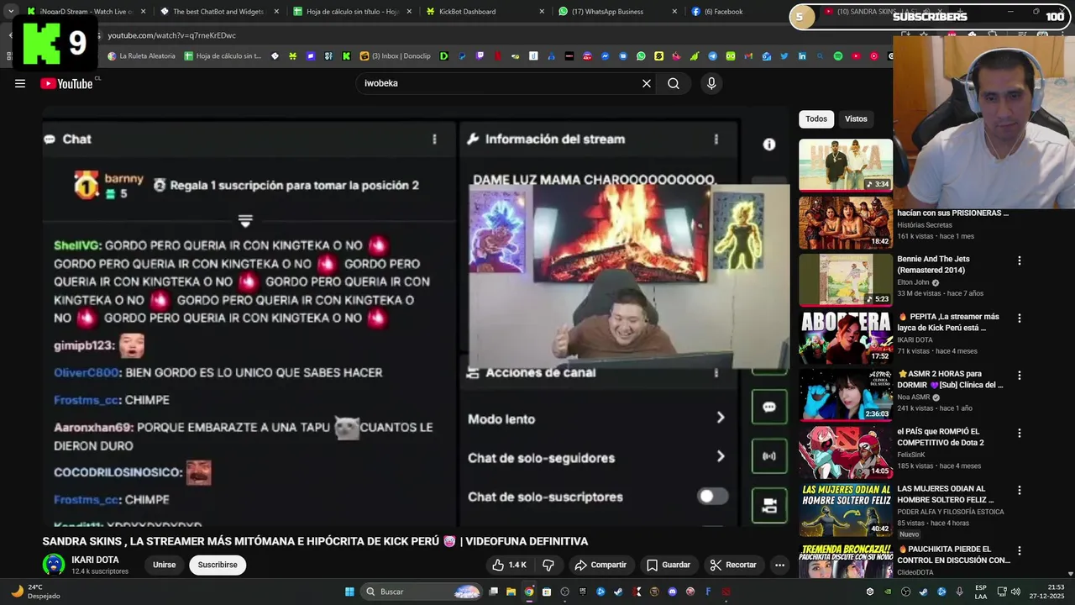
Task: Click the Windows taskbar Buscar field
Action: click(x=422, y=592)
